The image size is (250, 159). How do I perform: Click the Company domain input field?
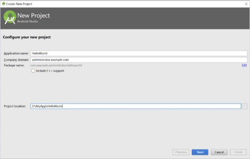point(139,60)
